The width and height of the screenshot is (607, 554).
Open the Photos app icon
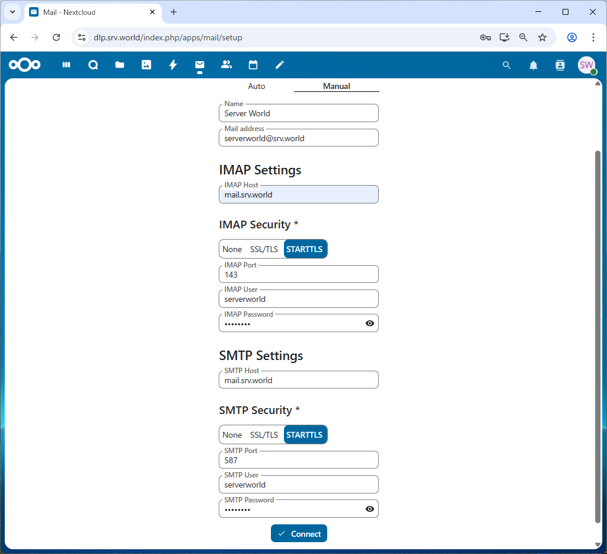tap(146, 65)
